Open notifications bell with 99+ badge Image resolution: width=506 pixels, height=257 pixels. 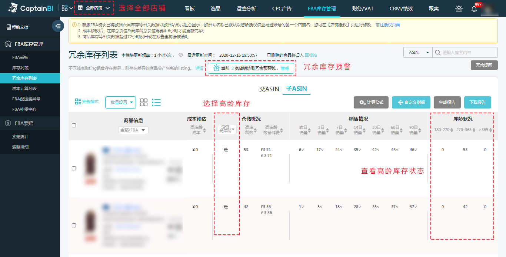tap(474, 9)
